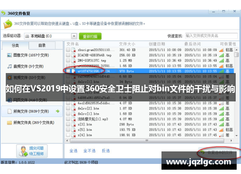Image resolution: width=241 pixels, height=174 pixels.
Task: Switch to the 分类 tab
Action: [15, 45]
